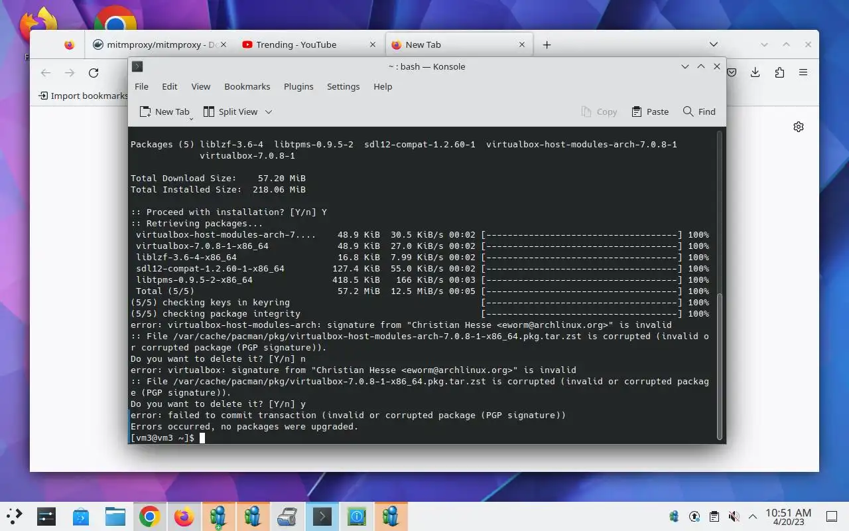Expand the Split View dropdown chevron
The height and width of the screenshot is (531, 849).
tap(269, 112)
